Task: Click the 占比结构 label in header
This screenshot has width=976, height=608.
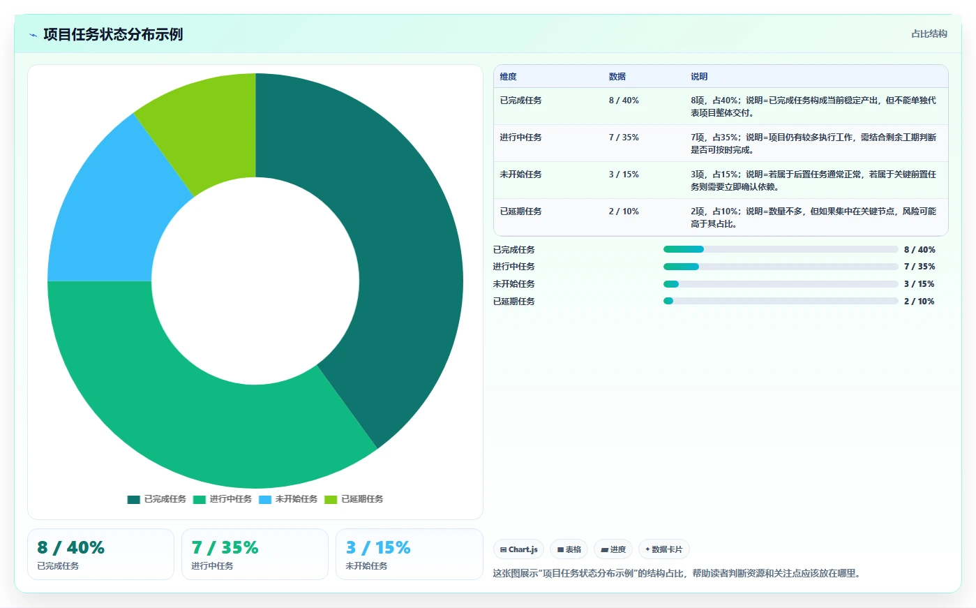Action: (x=929, y=34)
